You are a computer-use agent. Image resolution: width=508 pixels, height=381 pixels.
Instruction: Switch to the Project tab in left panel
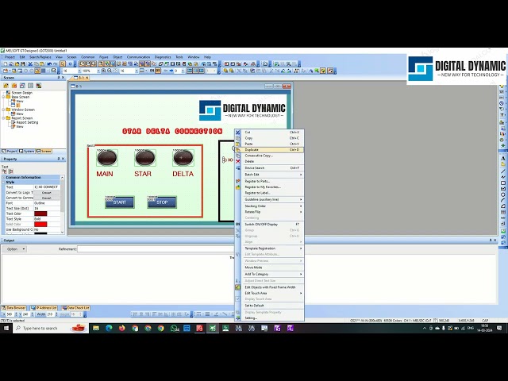[x=10, y=152]
